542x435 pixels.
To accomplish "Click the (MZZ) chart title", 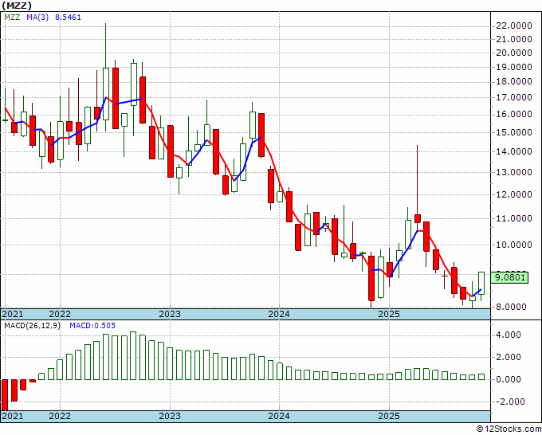I will (17, 6).
